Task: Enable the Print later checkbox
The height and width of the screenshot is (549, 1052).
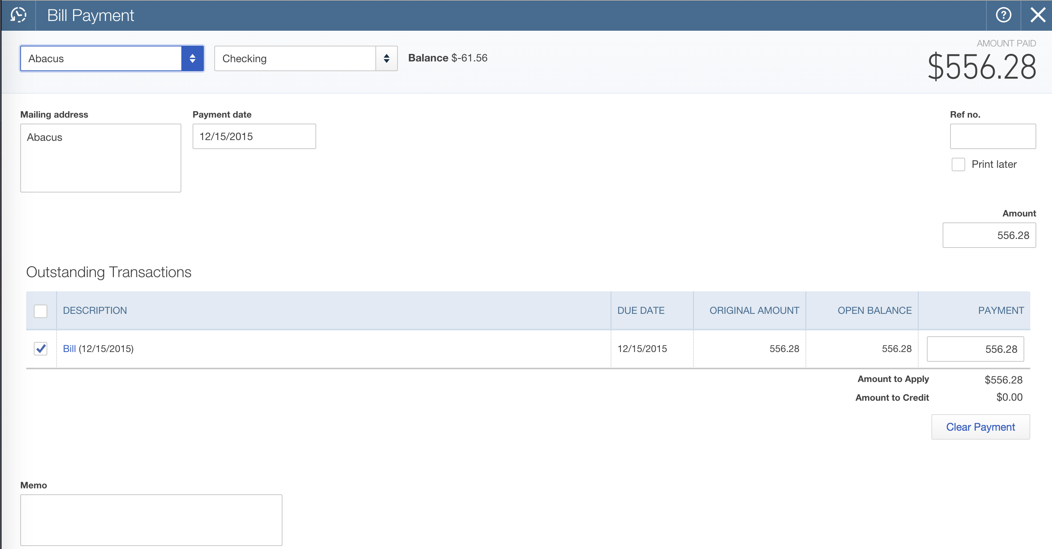Action: (x=958, y=164)
